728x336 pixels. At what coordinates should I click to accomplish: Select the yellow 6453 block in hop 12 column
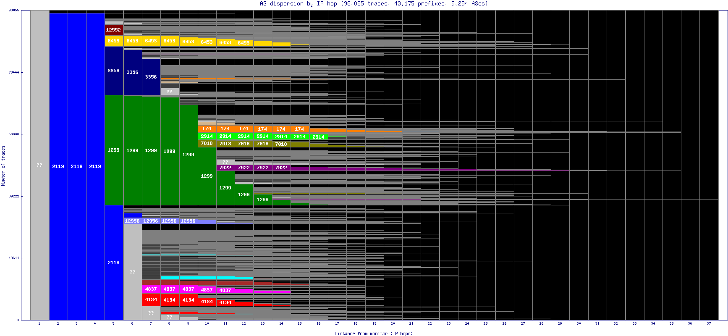click(244, 43)
